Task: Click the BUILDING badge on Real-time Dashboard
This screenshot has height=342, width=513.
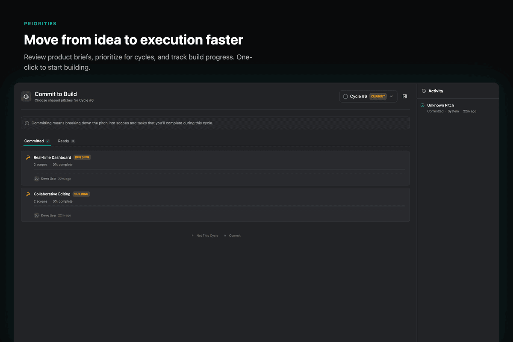Action: [x=82, y=157]
